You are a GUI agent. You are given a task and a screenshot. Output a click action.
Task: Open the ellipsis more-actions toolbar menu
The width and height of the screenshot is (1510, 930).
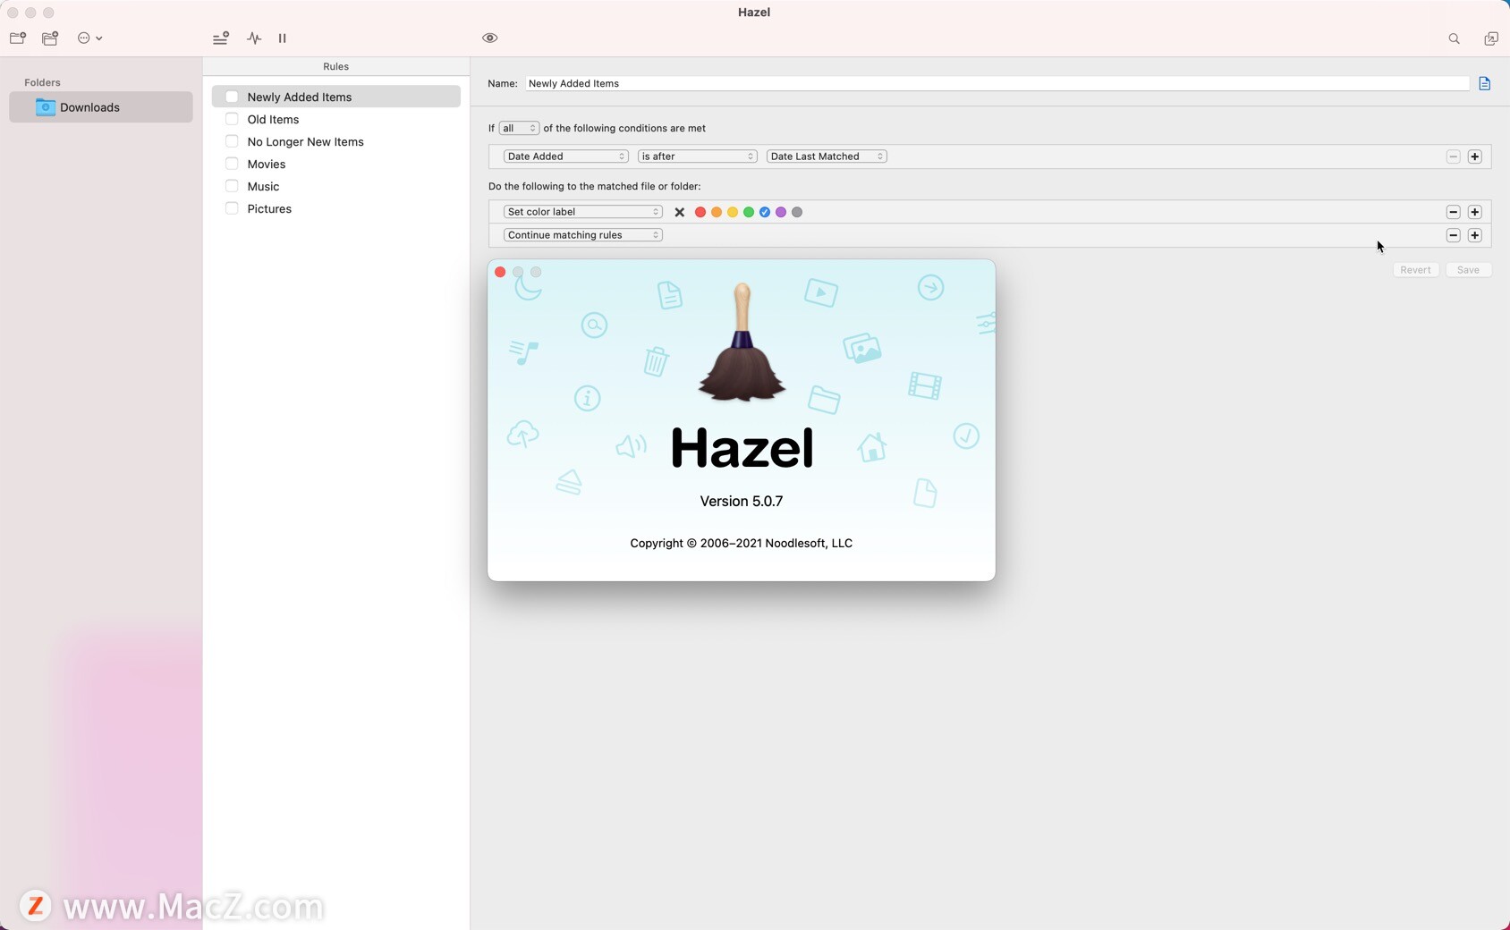[x=89, y=38]
